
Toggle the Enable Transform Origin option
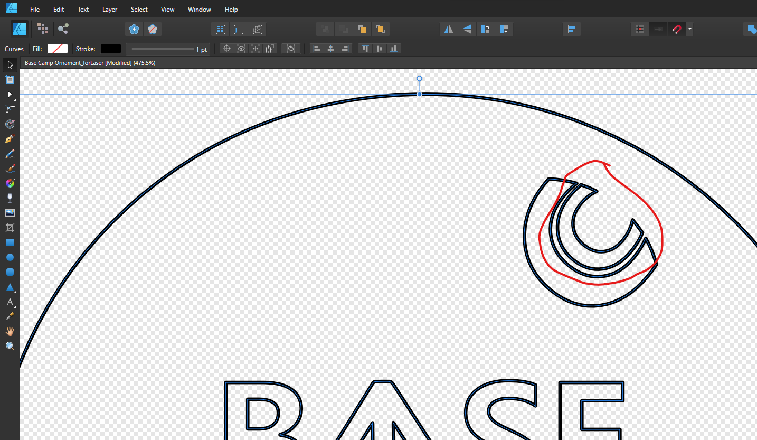(x=227, y=49)
